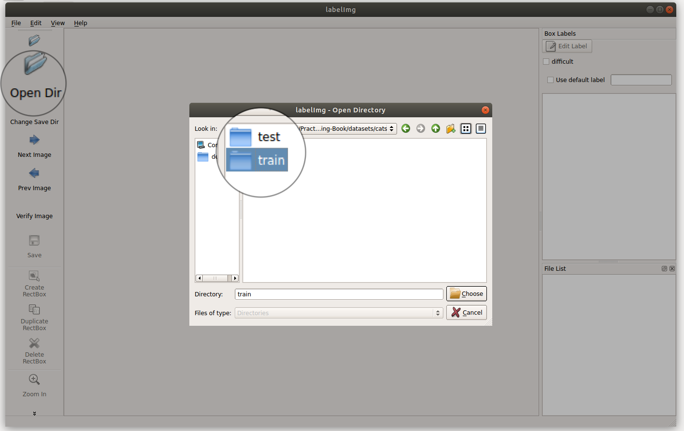Click the sidebar folder entry below Computer
The width and height of the screenshot is (684, 431).
(208, 157)
